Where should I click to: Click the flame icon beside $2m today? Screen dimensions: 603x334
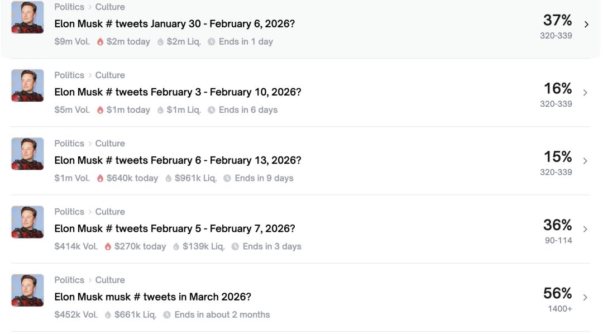tap(100, 42)
